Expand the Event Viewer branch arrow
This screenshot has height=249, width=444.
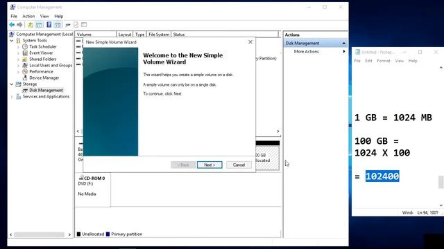[x=18, y=53]
